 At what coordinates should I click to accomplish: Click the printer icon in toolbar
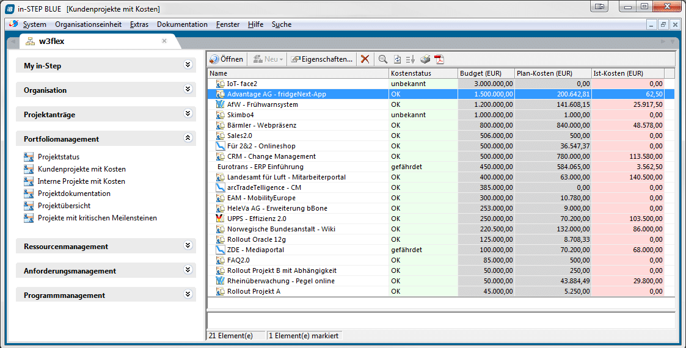click(x=425, y=59)
